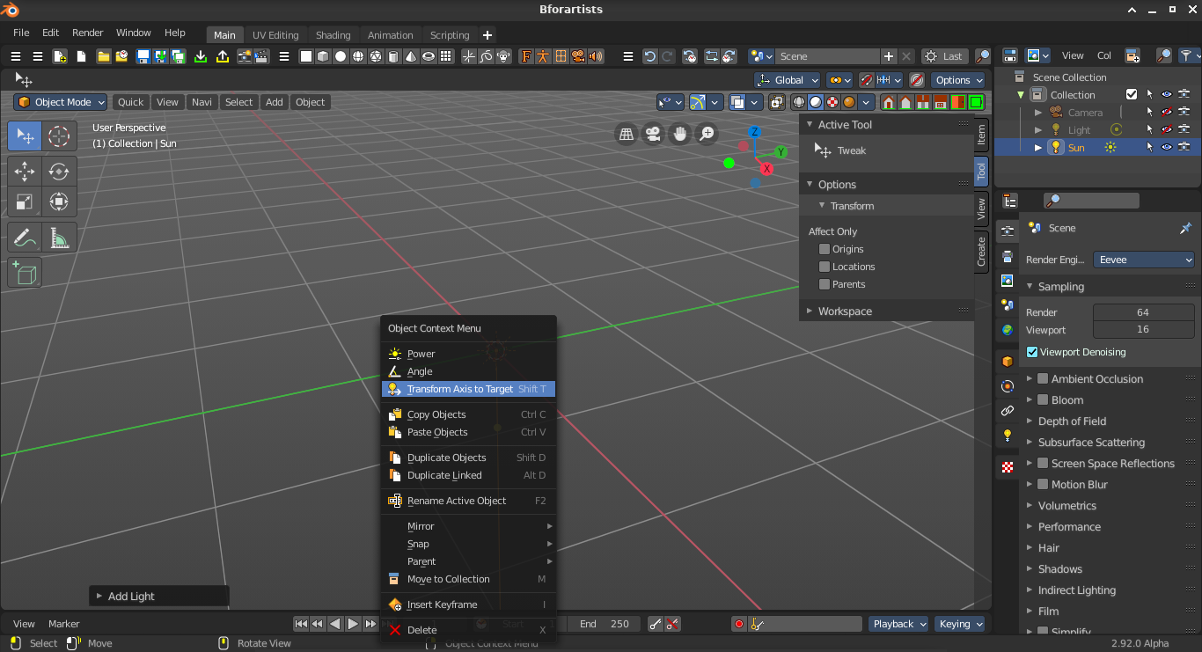Click the Zoom magnifier viewport icon

707,134
